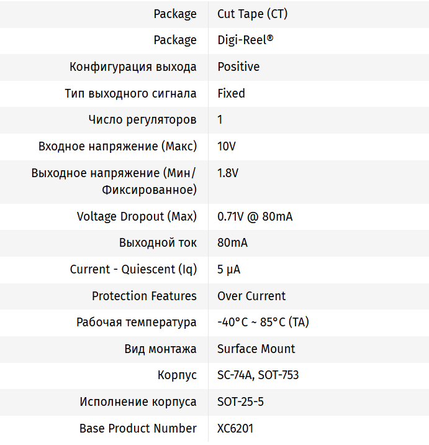
Task: Click the 80mA output current value
Action: pos(232,243)
